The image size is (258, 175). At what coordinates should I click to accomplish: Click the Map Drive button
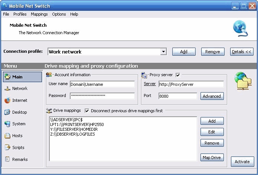click(x=212, y=158)
